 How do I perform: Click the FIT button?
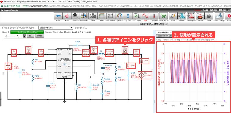pyautogui.click(x=31, y=36)
